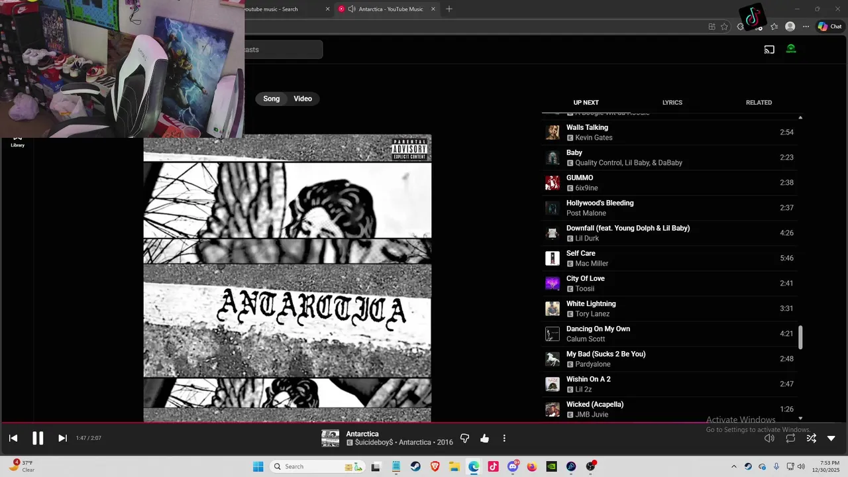
Task: Play City Of Love by Toosii
Action: pos(670,284)
